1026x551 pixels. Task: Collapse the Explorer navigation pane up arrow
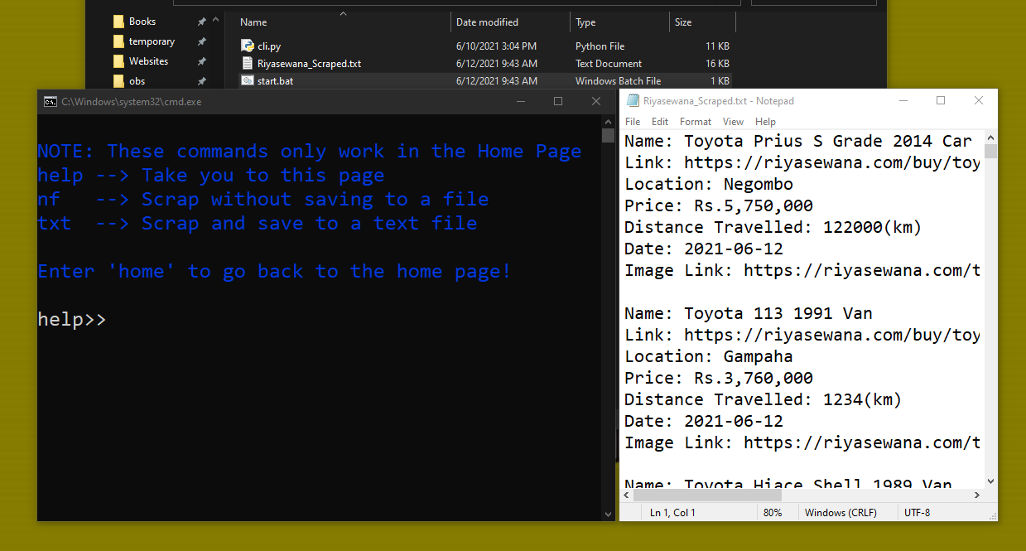click(216, 20)
